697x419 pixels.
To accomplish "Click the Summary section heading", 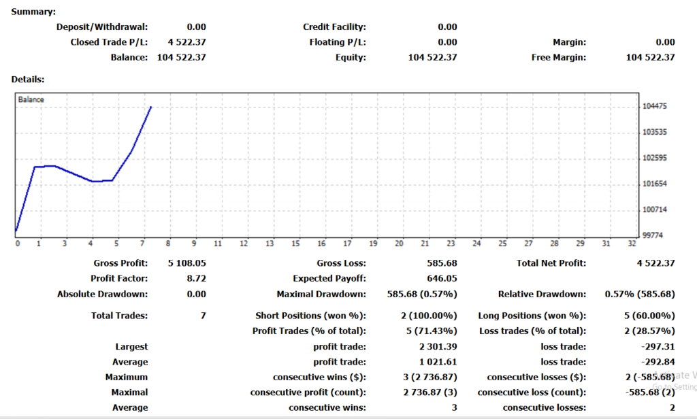I will pyautogui.click(x=34, y=12).
